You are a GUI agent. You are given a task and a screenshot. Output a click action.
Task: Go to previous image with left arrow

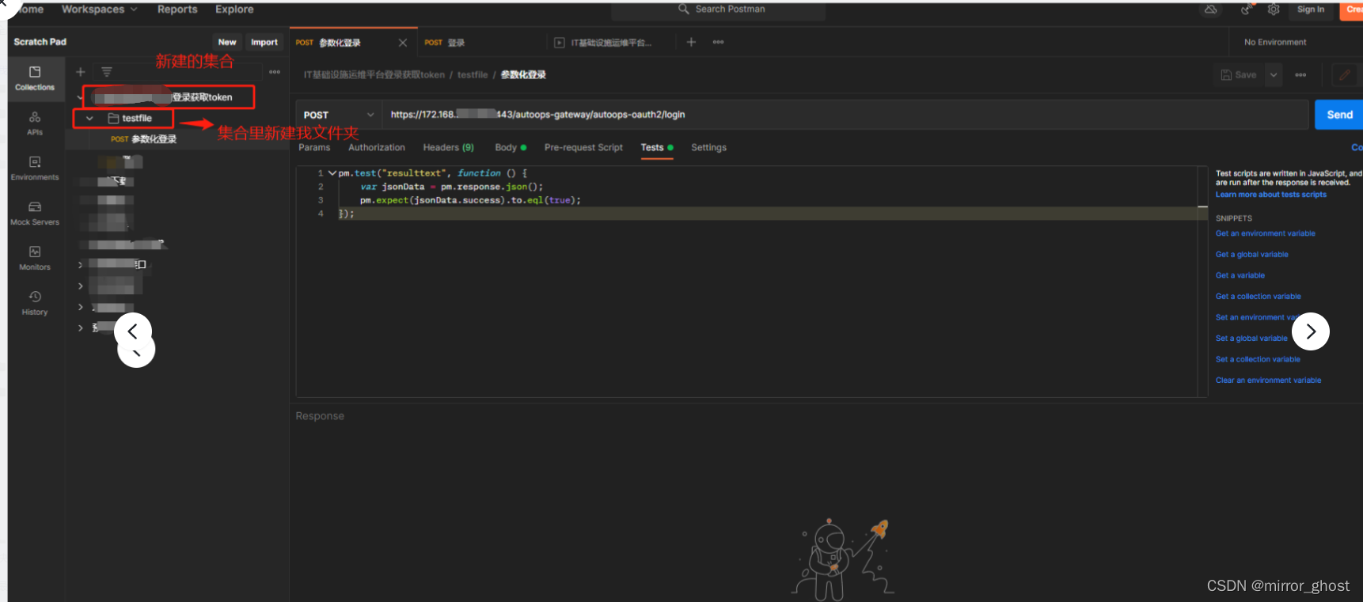(x=133, y=331)
